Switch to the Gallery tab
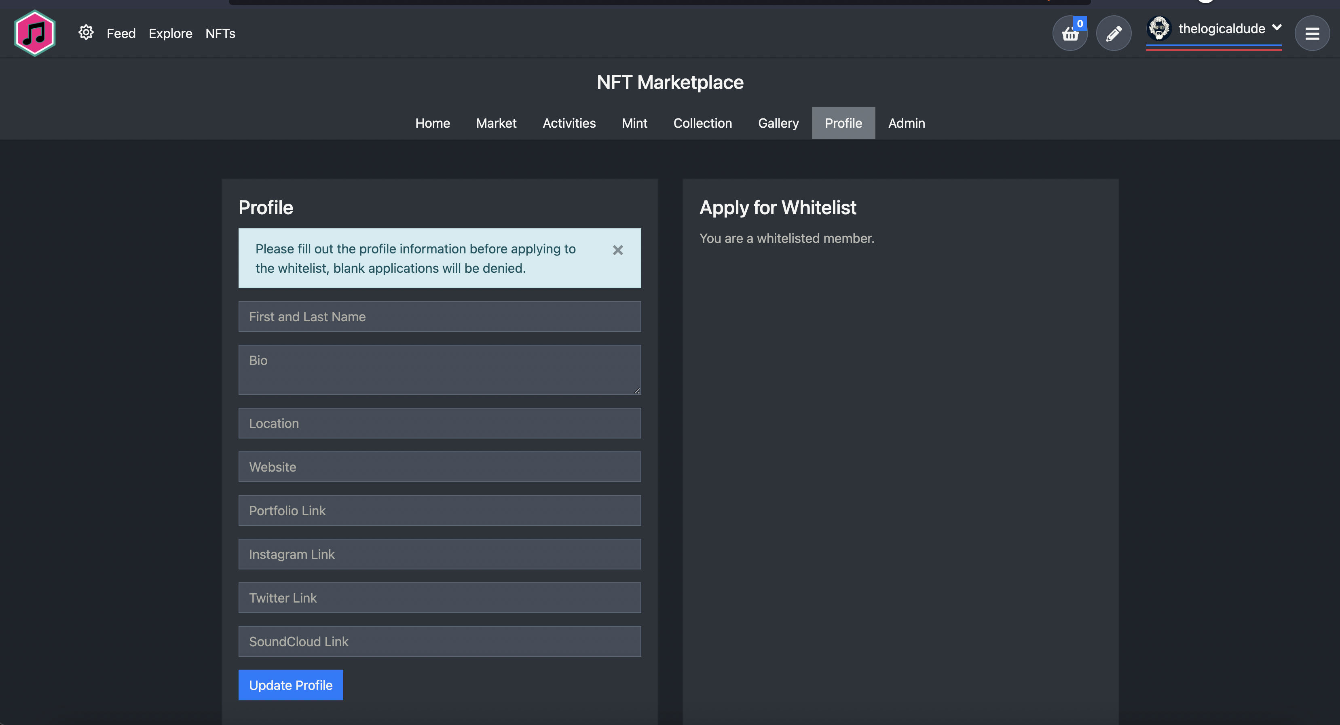 pos(777,122)
